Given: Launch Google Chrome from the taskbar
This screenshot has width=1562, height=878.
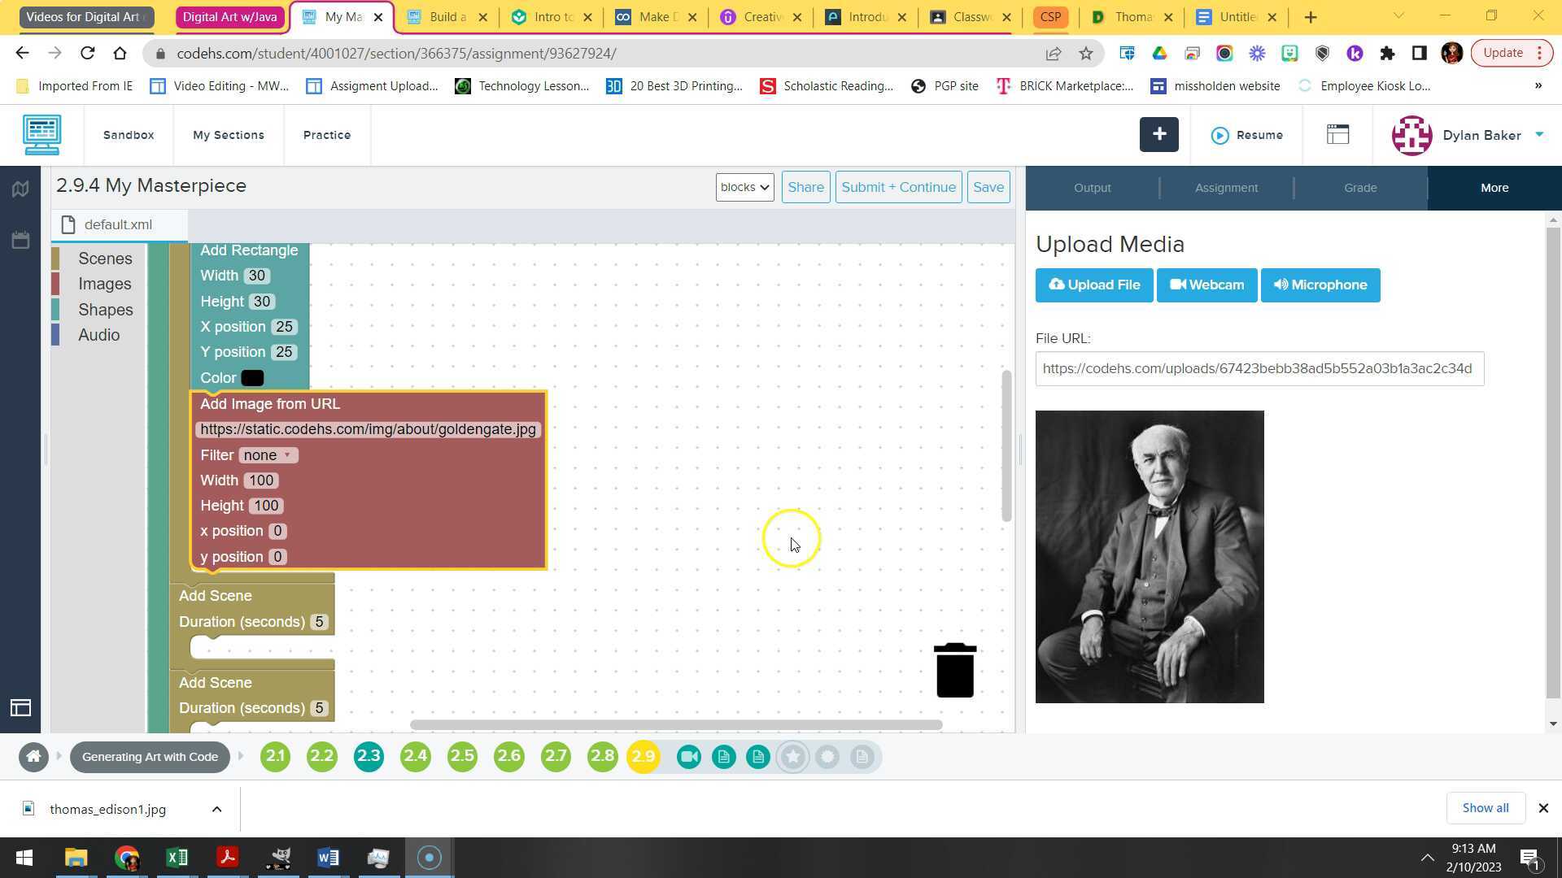Looking at the screenshot, I should 127,857.
